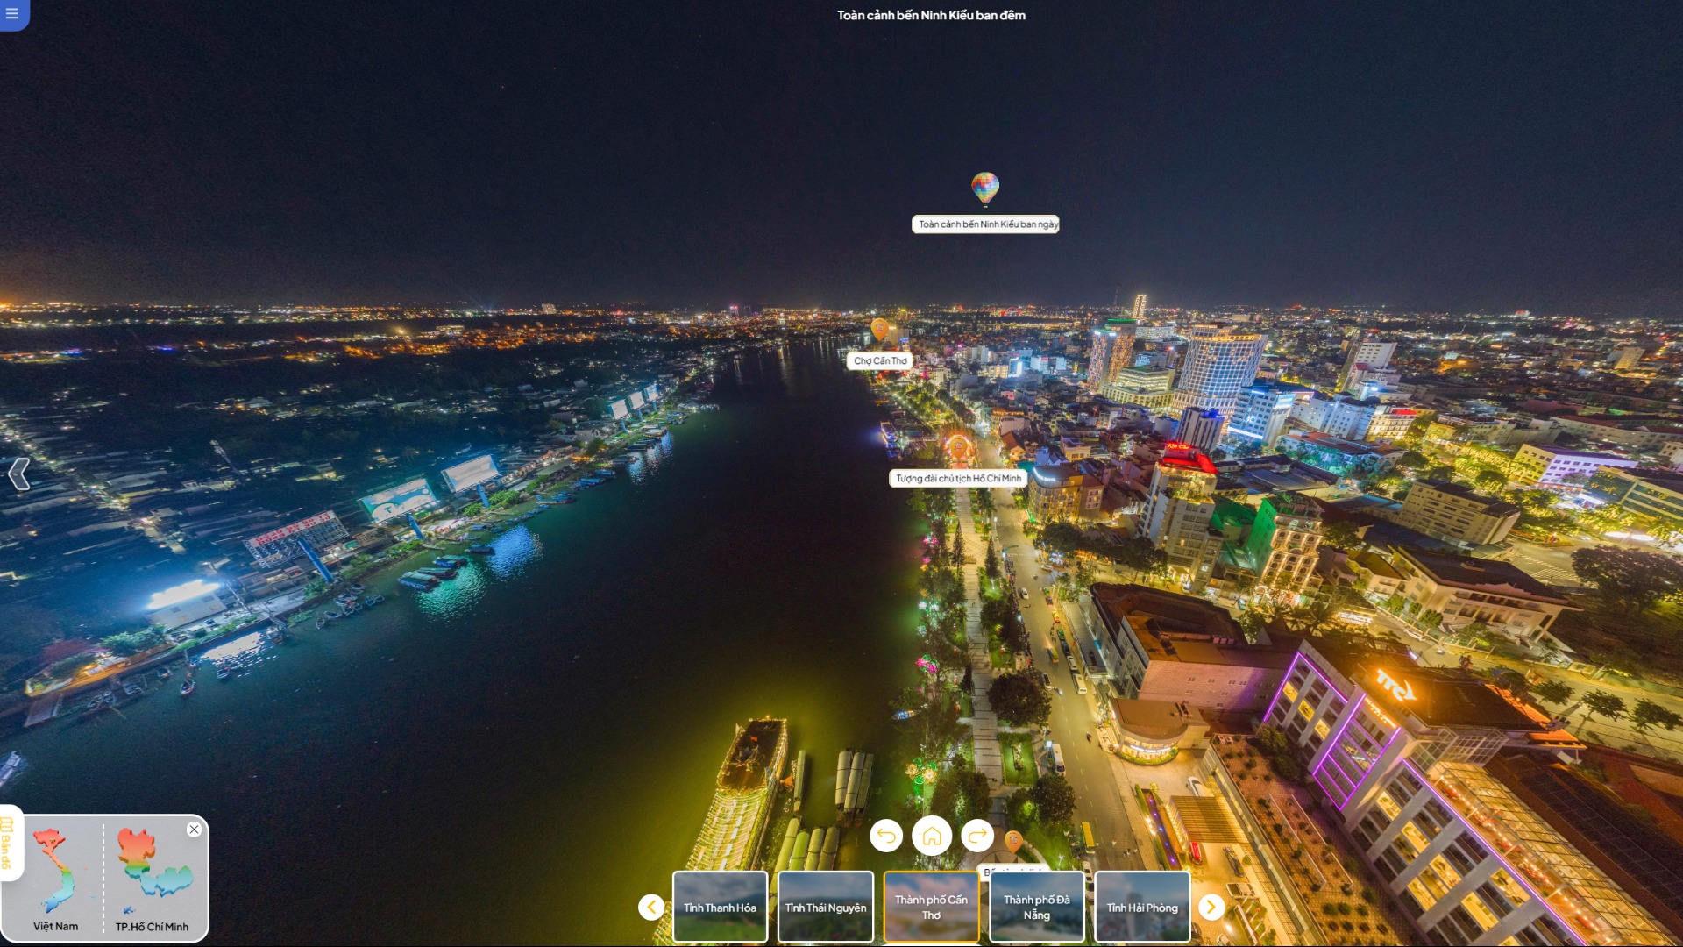Open the hamburger menu icon
Viewport: 1683px width, 947px height.
tap(12, 13)
